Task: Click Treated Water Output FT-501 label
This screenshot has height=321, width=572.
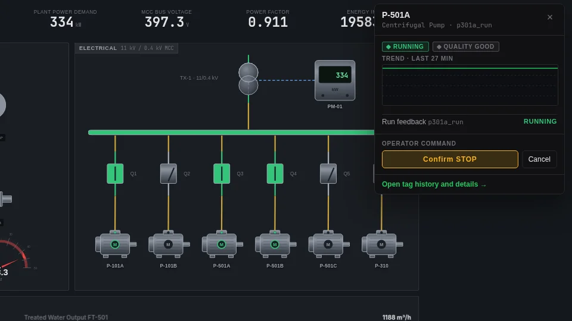Action: point(66,317)
